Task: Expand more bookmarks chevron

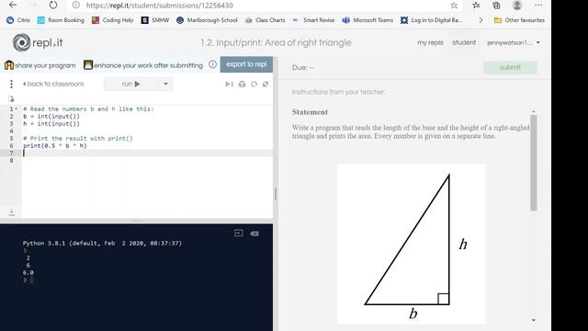Action: [x=481, y=20]
